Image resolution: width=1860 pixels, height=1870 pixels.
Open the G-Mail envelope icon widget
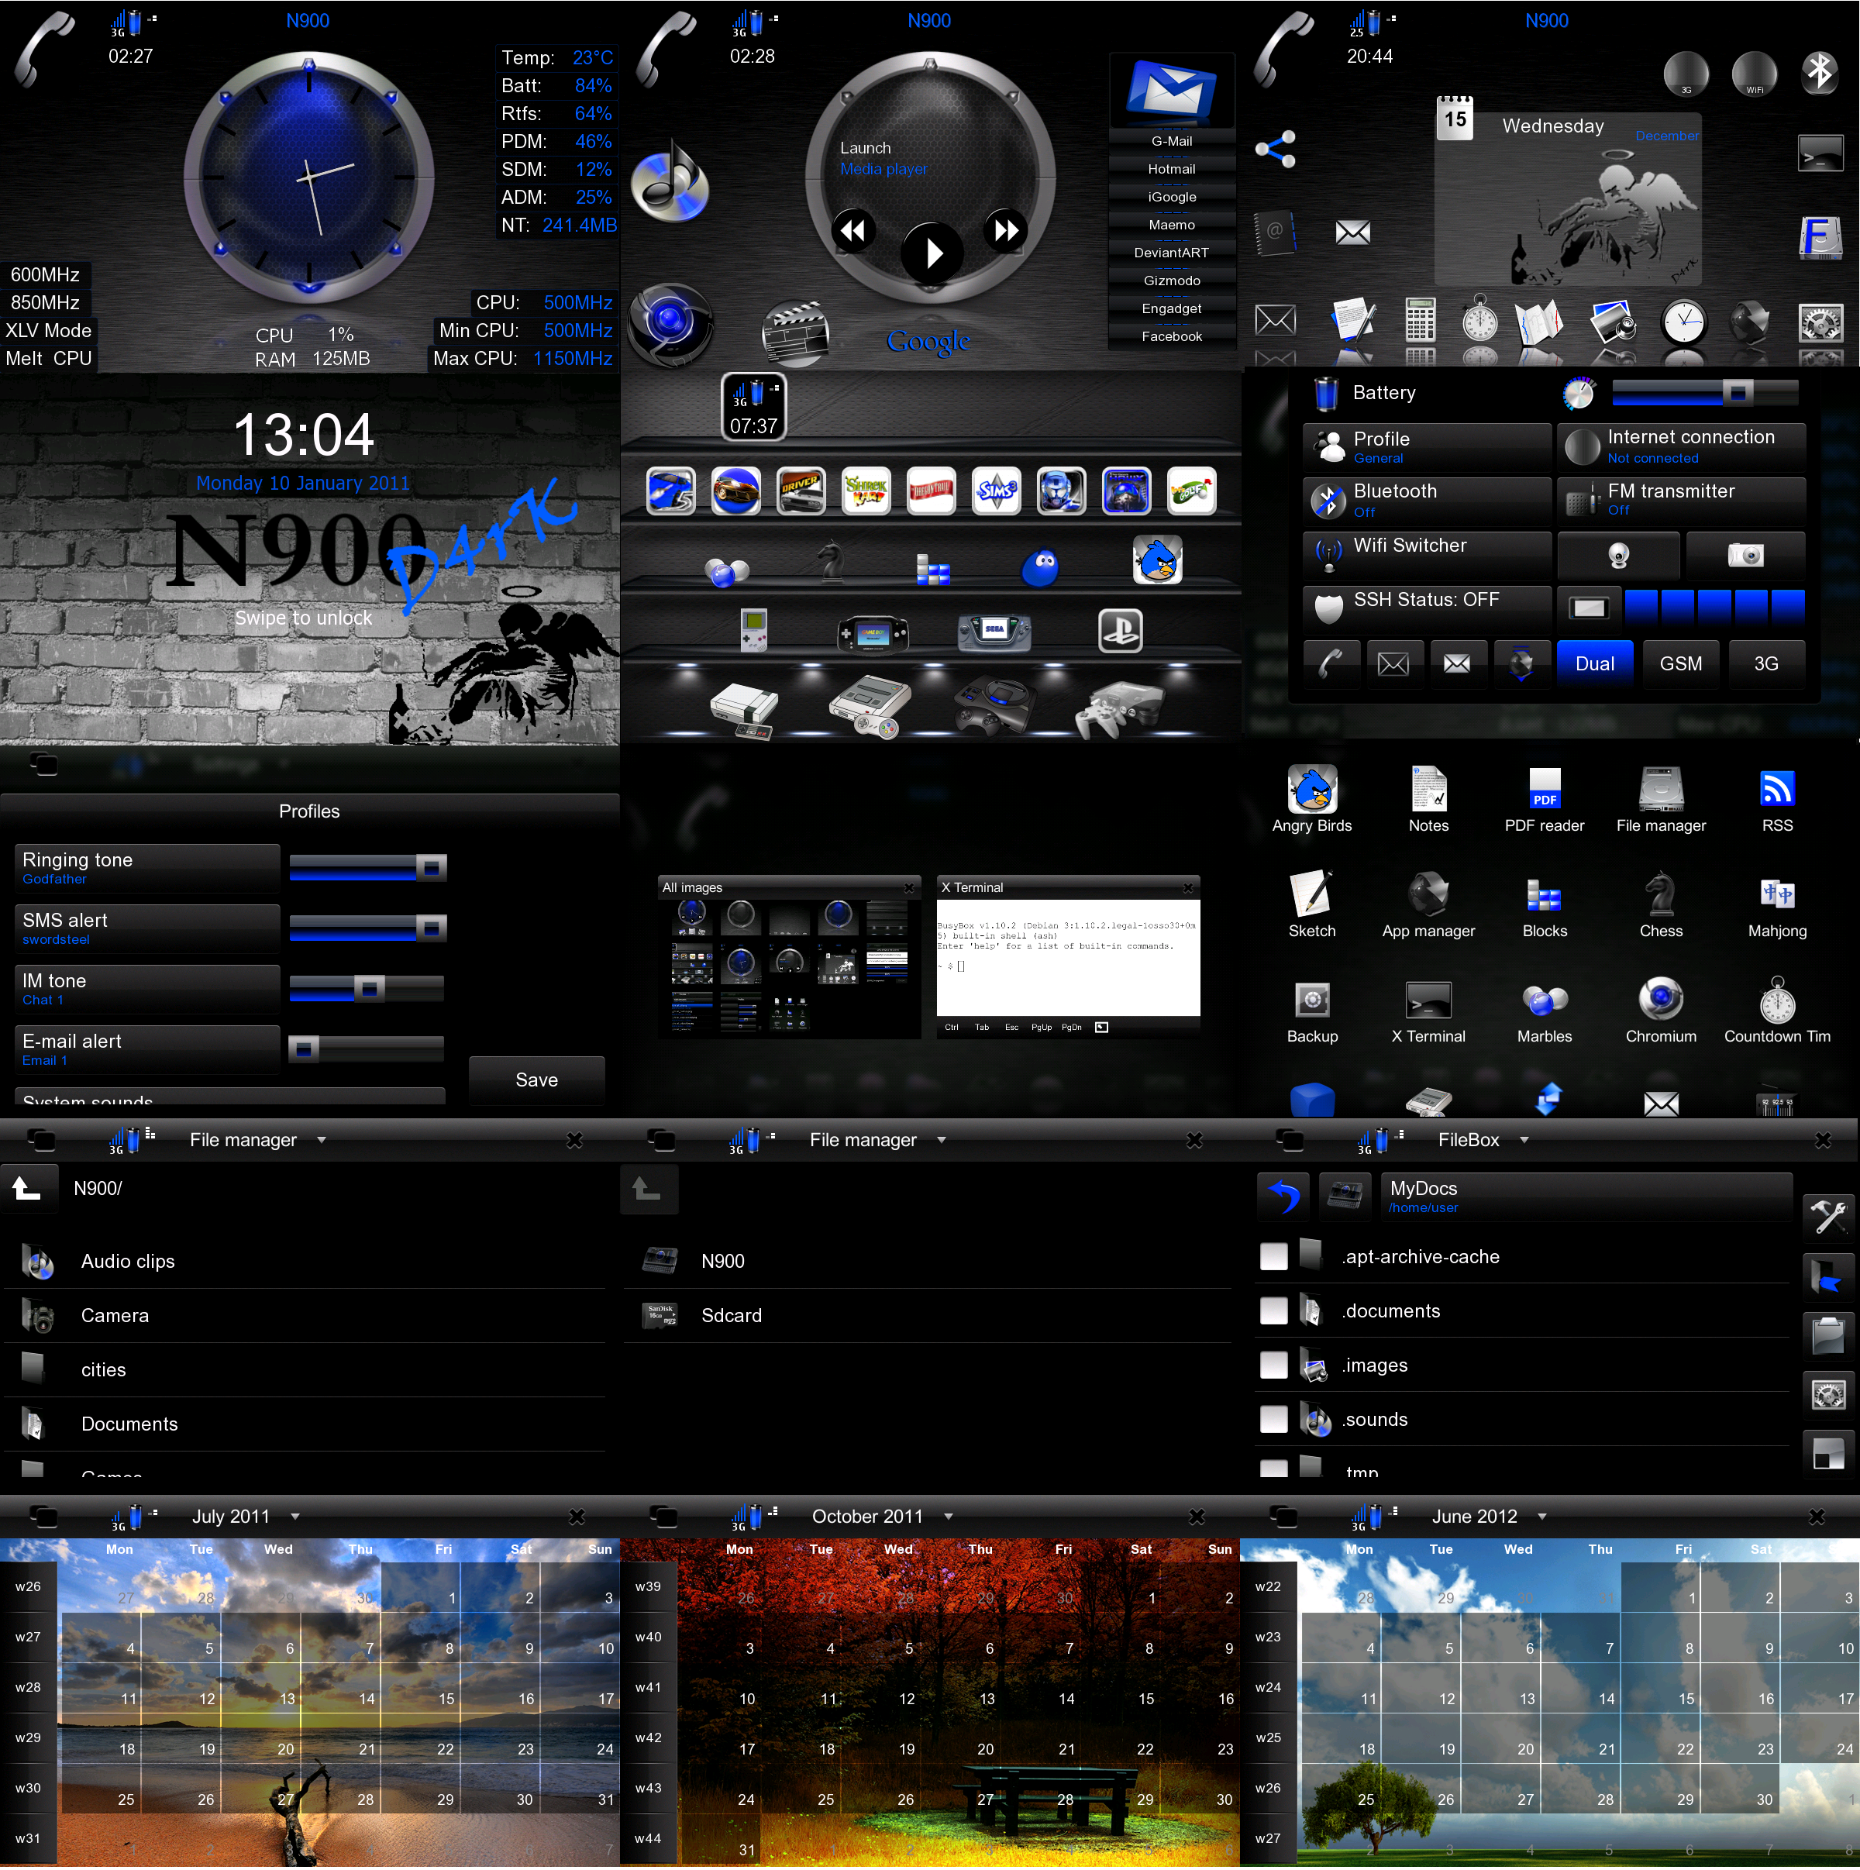click(1171, 90)
